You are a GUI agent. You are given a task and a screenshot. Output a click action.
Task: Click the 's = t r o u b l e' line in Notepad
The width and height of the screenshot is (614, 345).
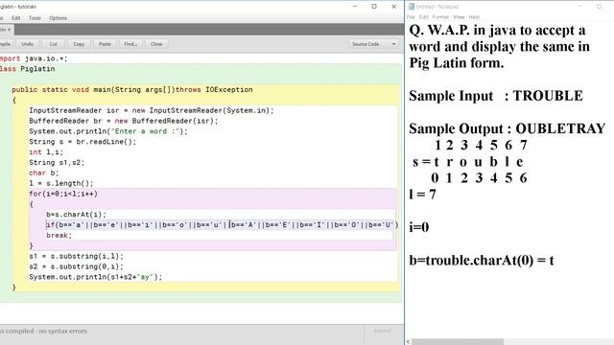point(468,162)
